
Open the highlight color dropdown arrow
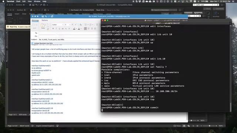[76, 28]
